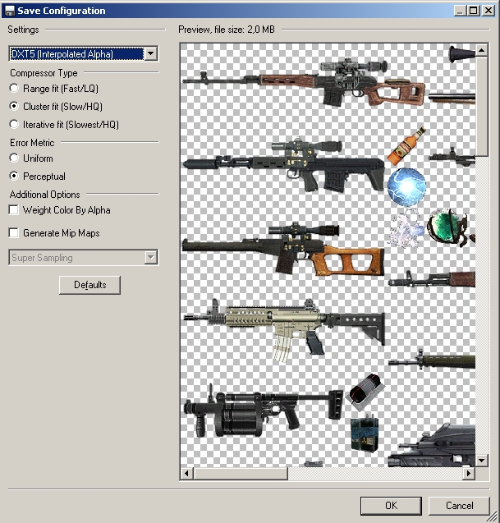Image resolution: width=500 pixels, height=523 pixels.
Task: Minimize the Save Configuration window
Action: (461, 11)
